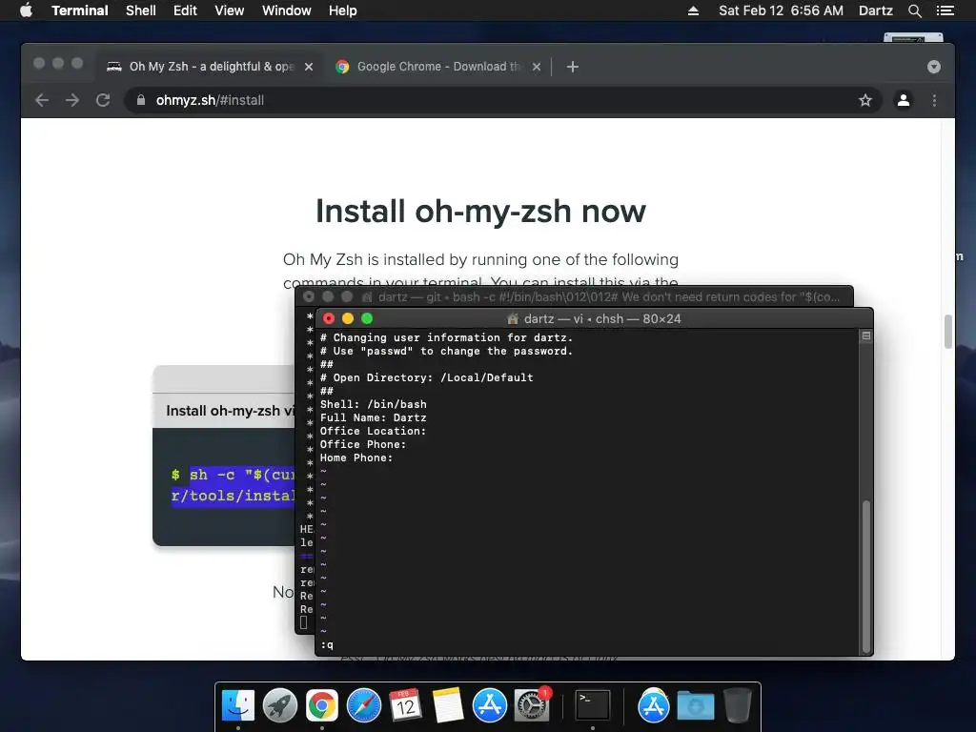Close the Oh My Zsh tab
Image resolution: width=976 pixels, height=732 pixels.
pyautogui.click(x=309, y=67)
